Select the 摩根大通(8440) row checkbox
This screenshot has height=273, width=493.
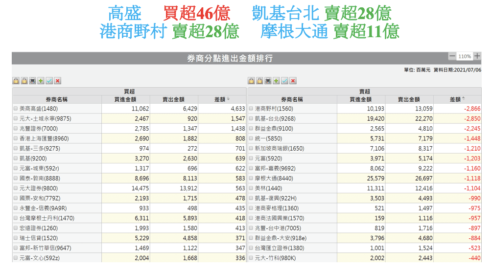(251, 179)
